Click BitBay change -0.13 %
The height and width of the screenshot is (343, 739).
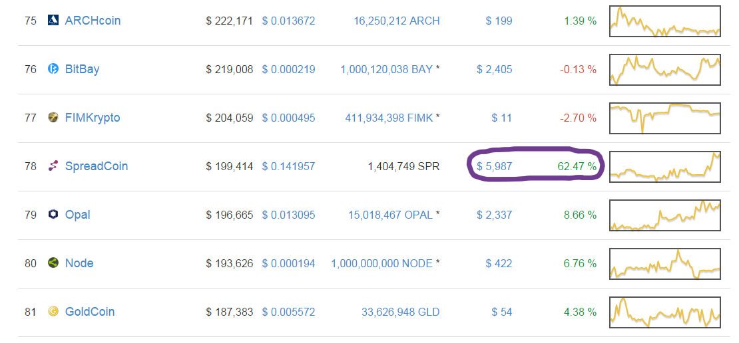point(579,70)
